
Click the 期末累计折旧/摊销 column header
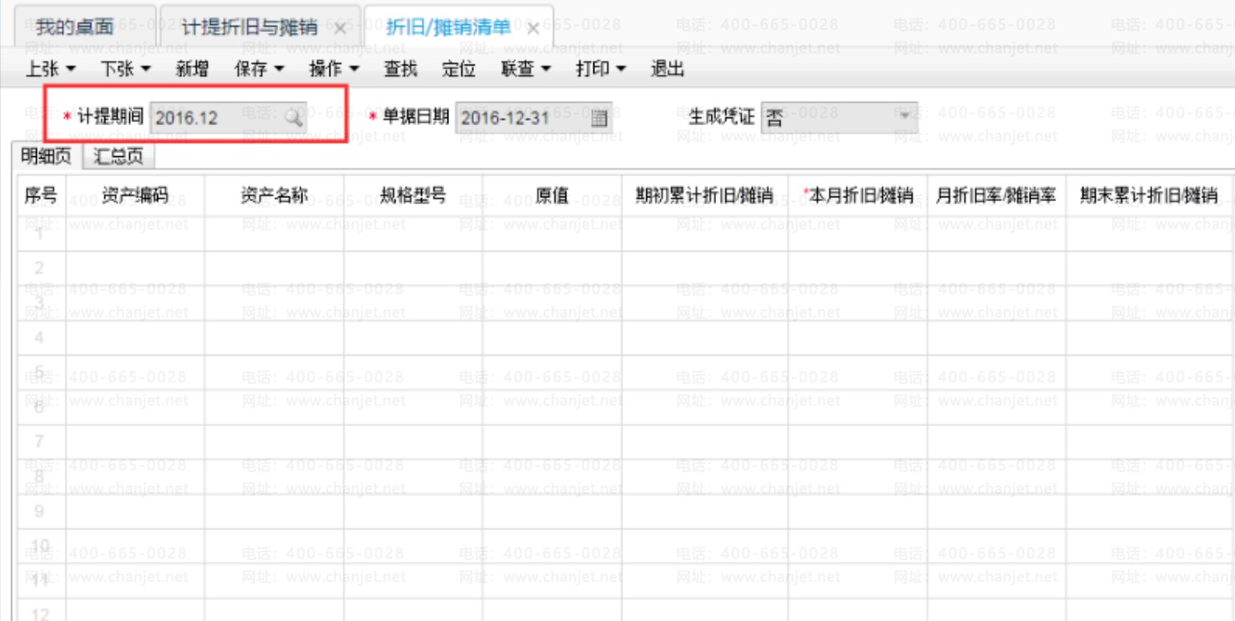coord(1148,196)
